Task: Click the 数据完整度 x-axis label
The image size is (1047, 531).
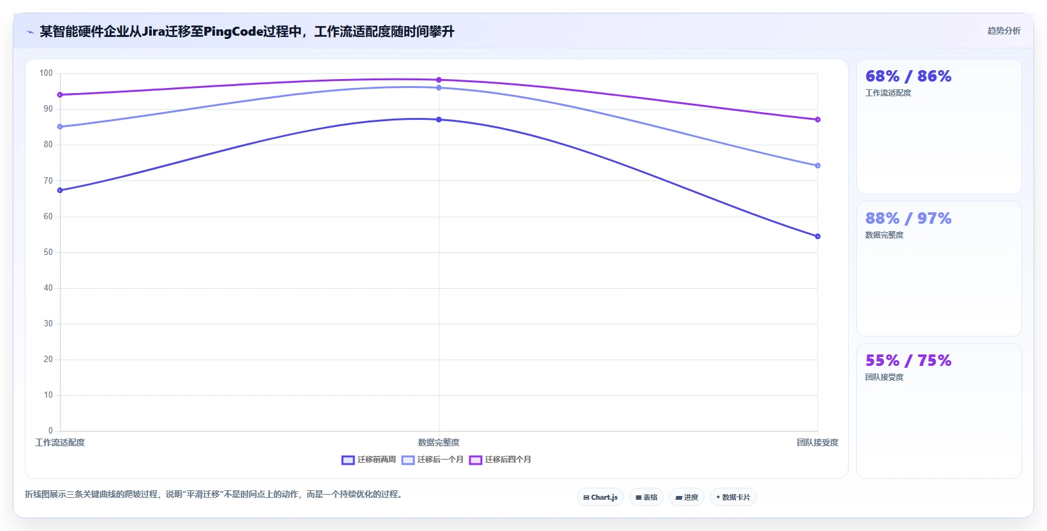Action: pos(439,442)
